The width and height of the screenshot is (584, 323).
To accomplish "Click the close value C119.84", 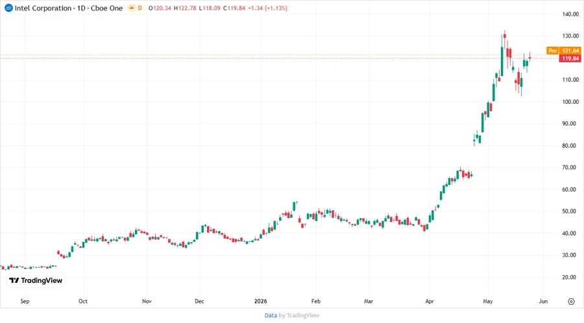I will pyautogui.click(x=234, y=8).
